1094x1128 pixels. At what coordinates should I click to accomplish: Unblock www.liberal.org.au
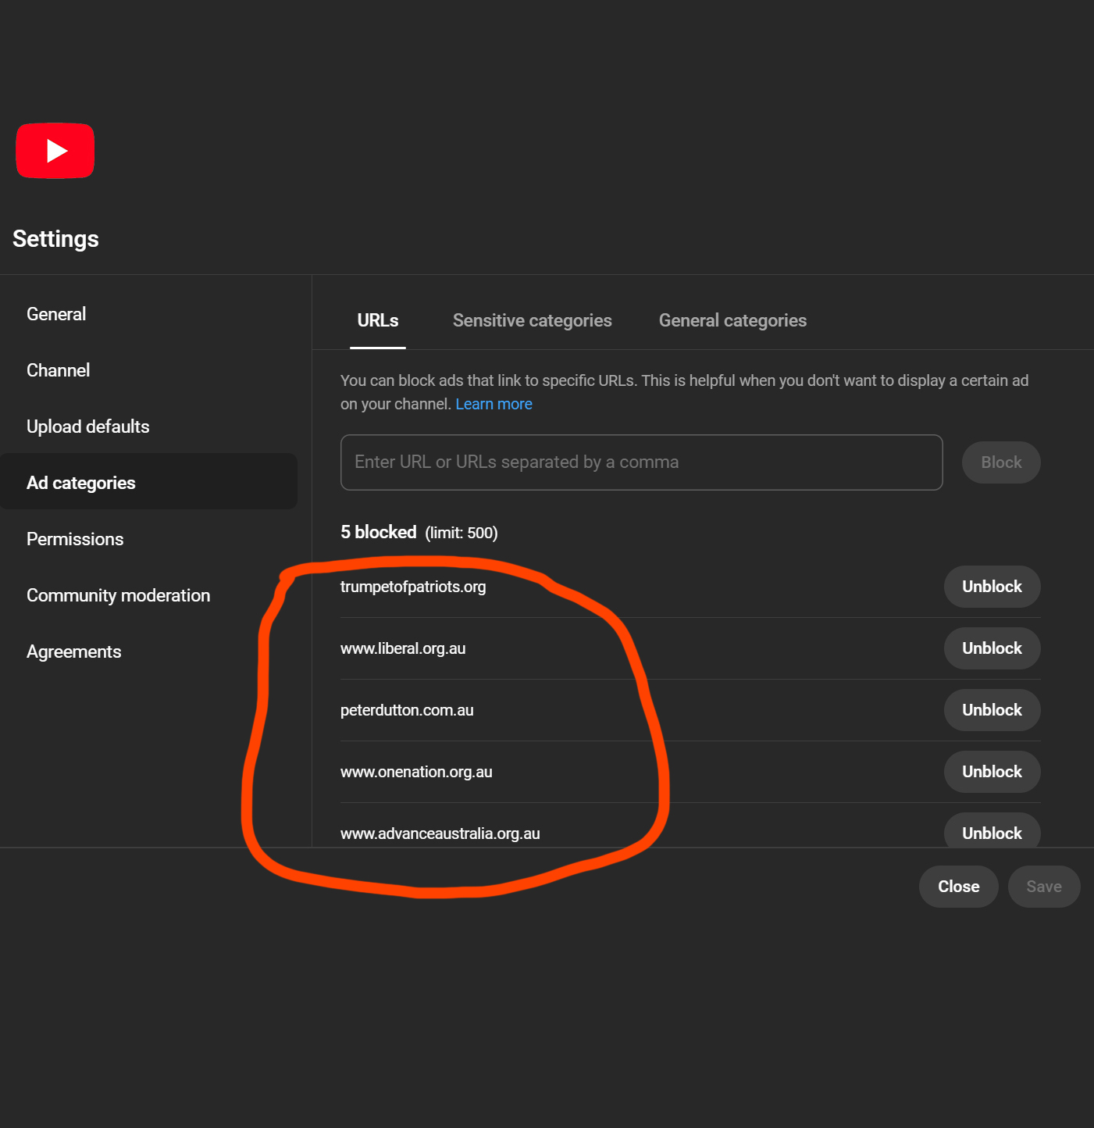pyautogui.click(x=992, y=648)
